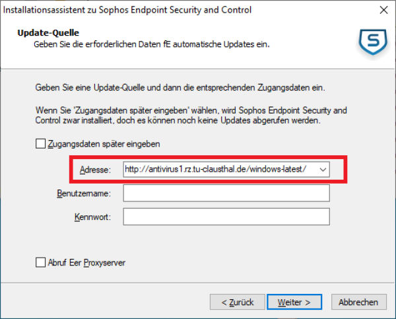Screen dimensions: 396x319
Task: Click inside the Adresse URL text
Action: [214, 170]
